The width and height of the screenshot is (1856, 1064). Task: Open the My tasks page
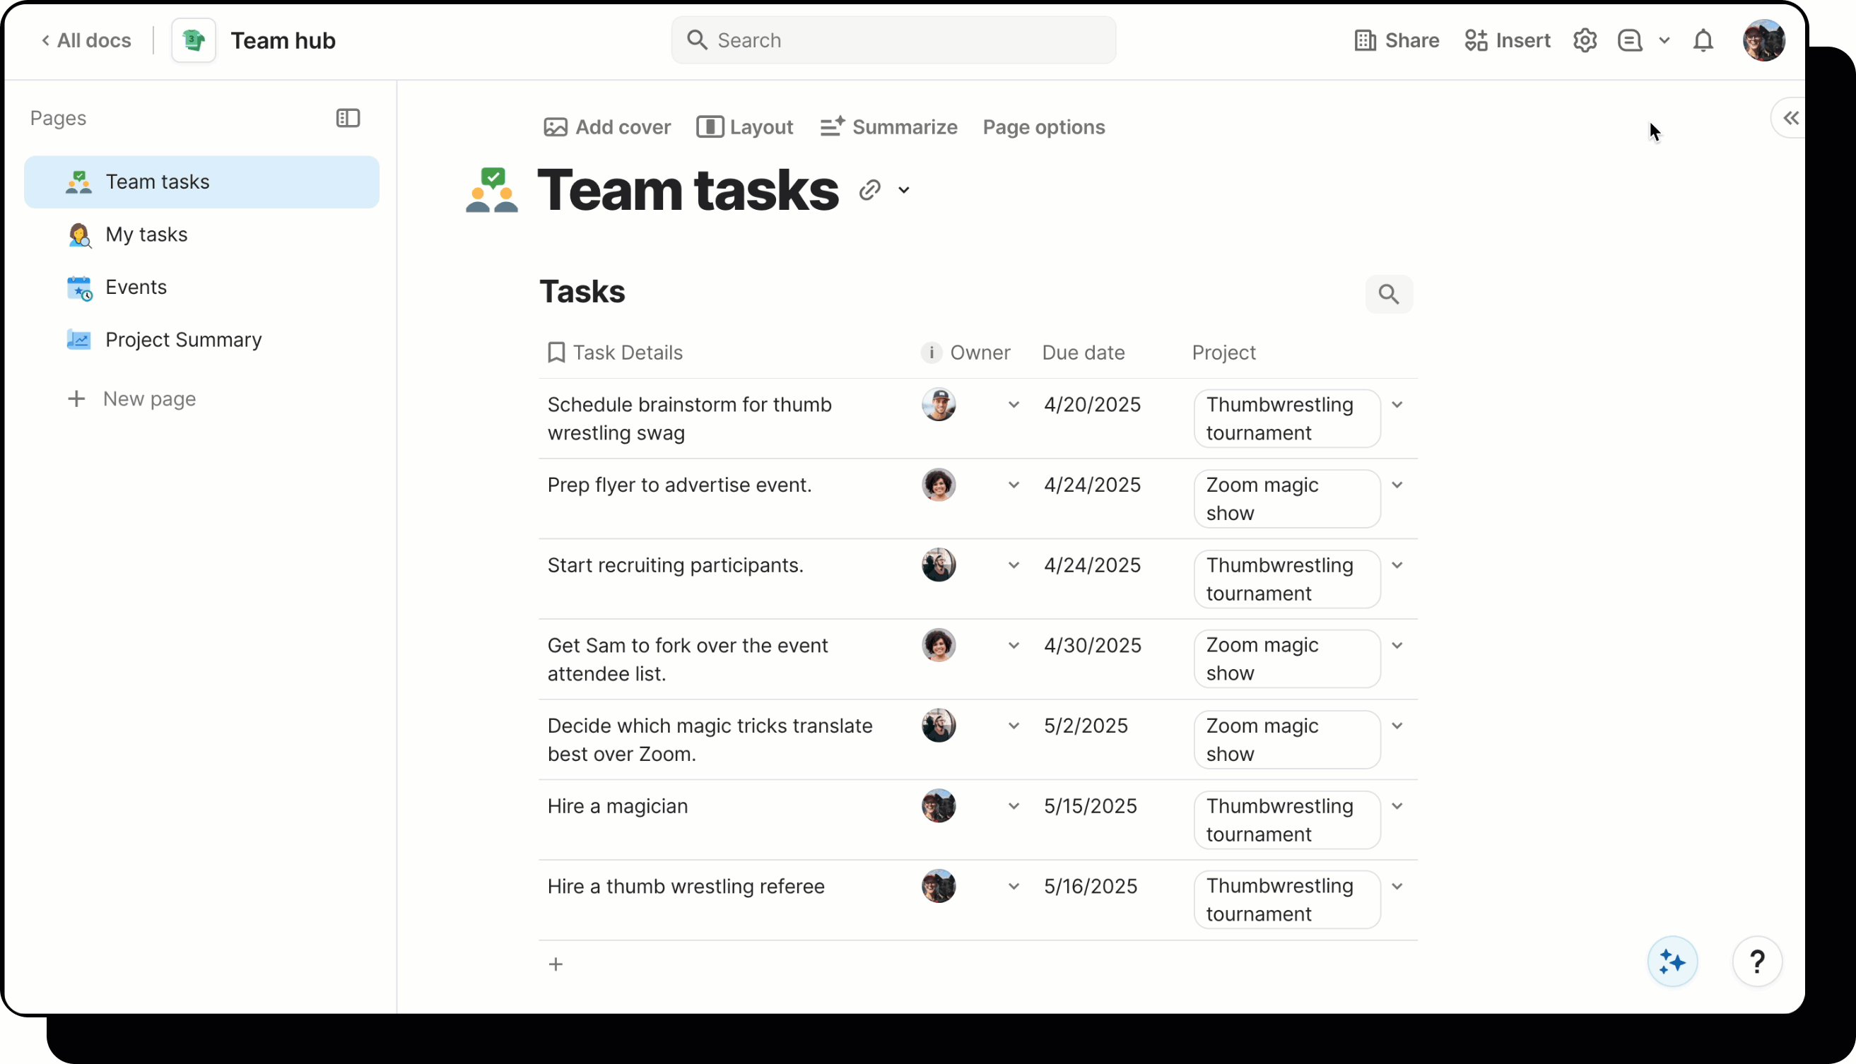tap(146, 235)
